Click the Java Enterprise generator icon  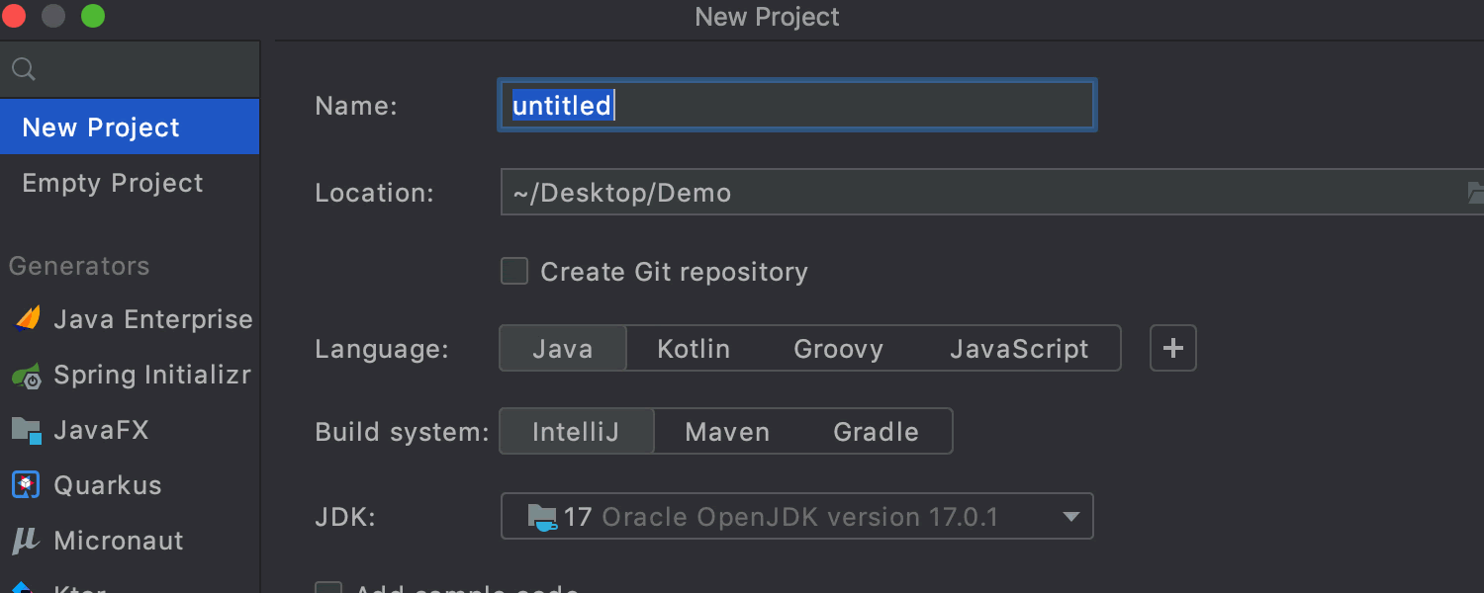pyautogui.click(x=28, y=319)
